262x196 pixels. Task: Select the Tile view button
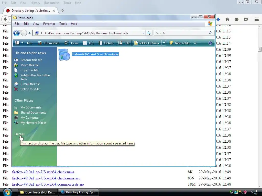pos(124,43)
